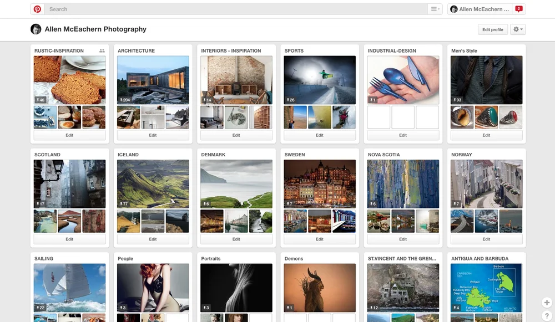Open the SCOTLAND street lamp cover image
Screen dimensions: 555x322
[69, 184]
